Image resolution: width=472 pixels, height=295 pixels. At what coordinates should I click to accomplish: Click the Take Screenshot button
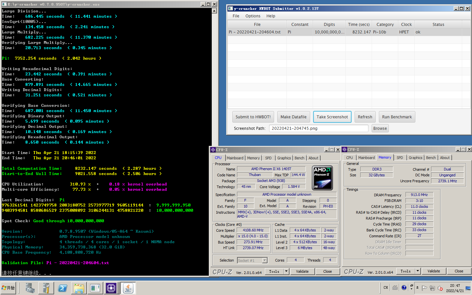[332, 117]
